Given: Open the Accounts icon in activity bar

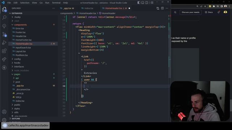Looking at the screenshot, I should pos(4,112).
